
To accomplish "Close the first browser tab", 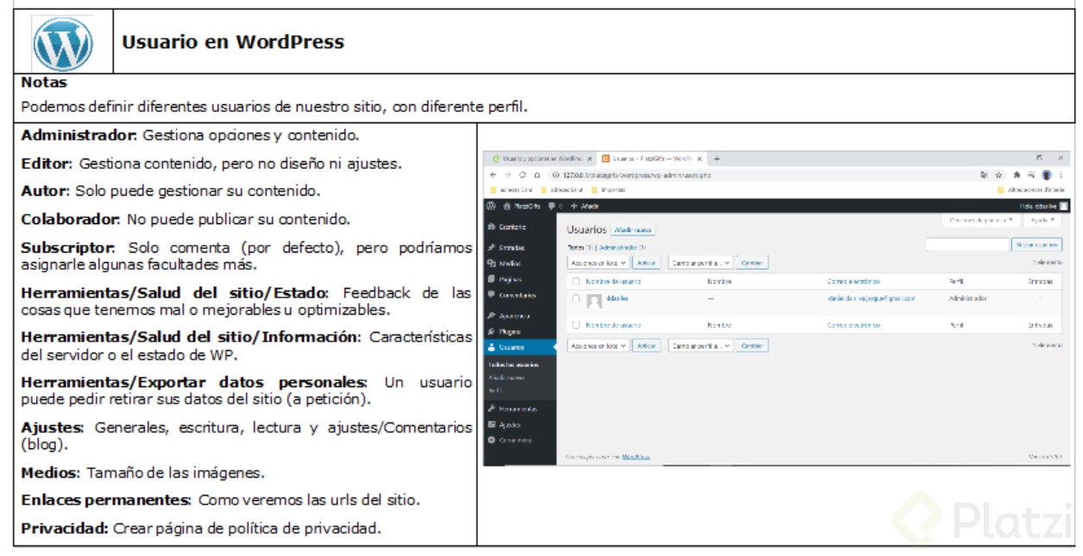I will tap(589, 159).
